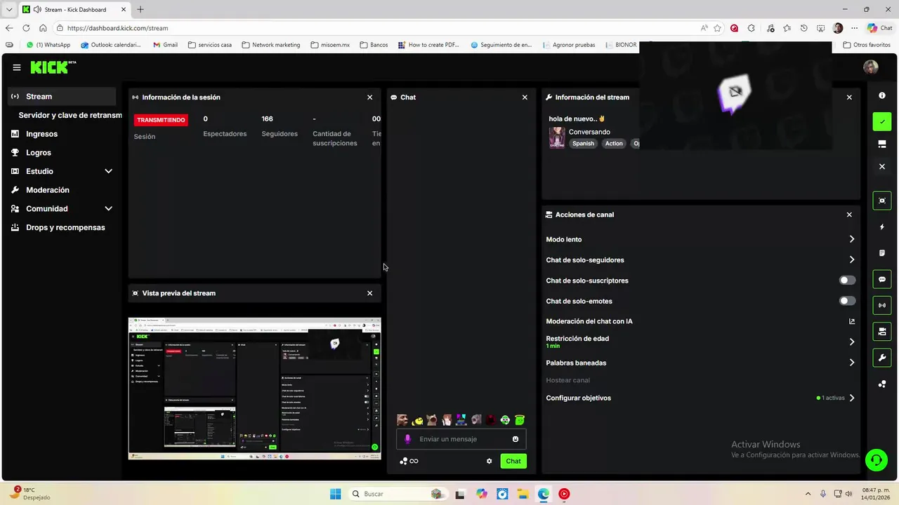Click the X icon in right sidebar
Screen dimensions: 899x505
pyautogui.click(x=882, y=166)
